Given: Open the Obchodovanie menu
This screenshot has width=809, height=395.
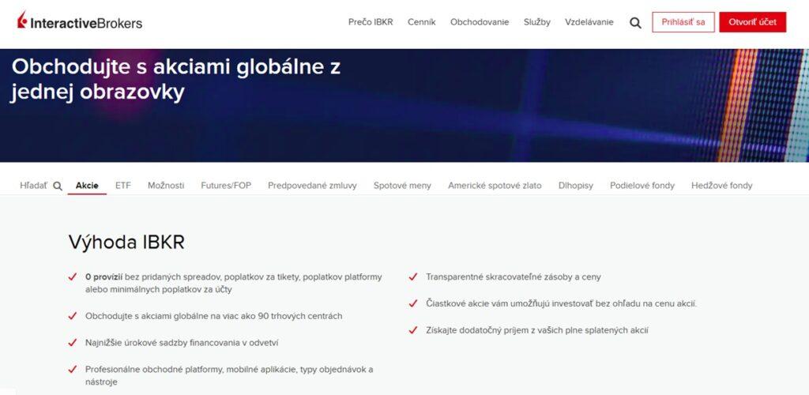Looking at the screenshot, I should click(480, 22).
